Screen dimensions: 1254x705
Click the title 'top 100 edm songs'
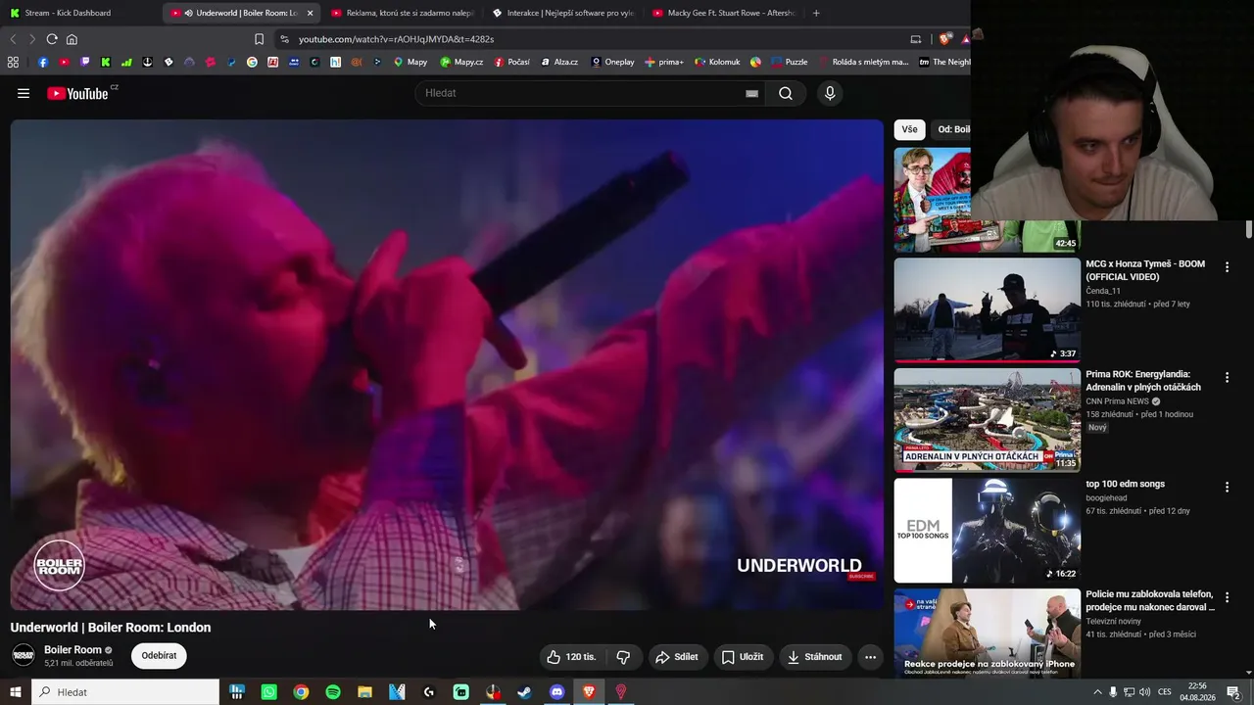coord(1125,484)
